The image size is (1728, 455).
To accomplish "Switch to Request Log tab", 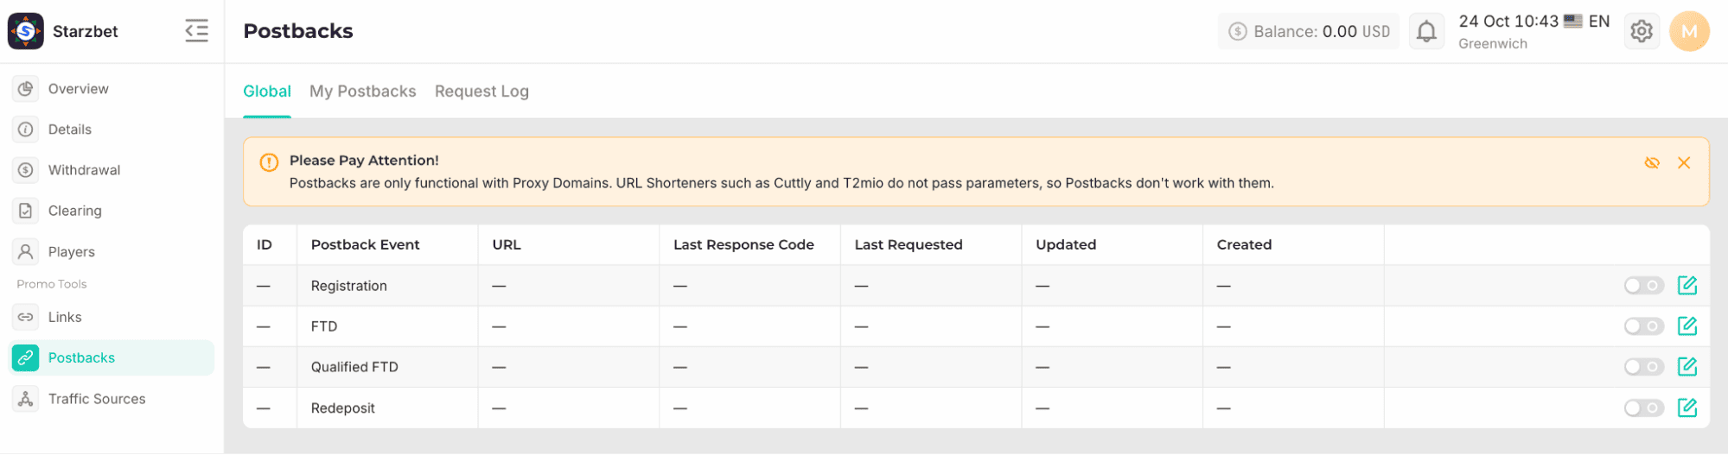I will click(x=481, y=92).
